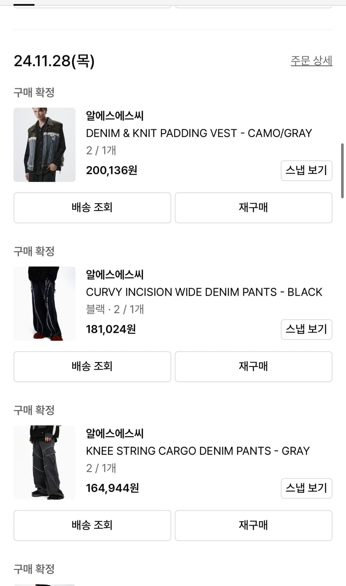Click 스냅 보기 for the gray cargo pants
This screenshot has height=586, width=346.
(x=306, y=488)
